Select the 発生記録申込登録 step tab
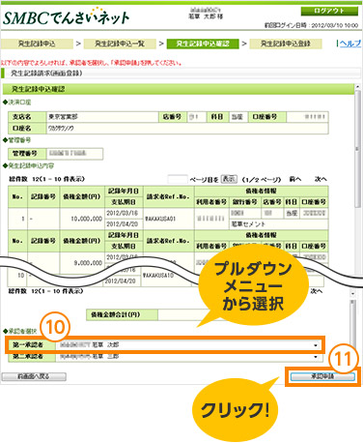The height and width of the screenshot is (443, 363). tap(286, 44)
